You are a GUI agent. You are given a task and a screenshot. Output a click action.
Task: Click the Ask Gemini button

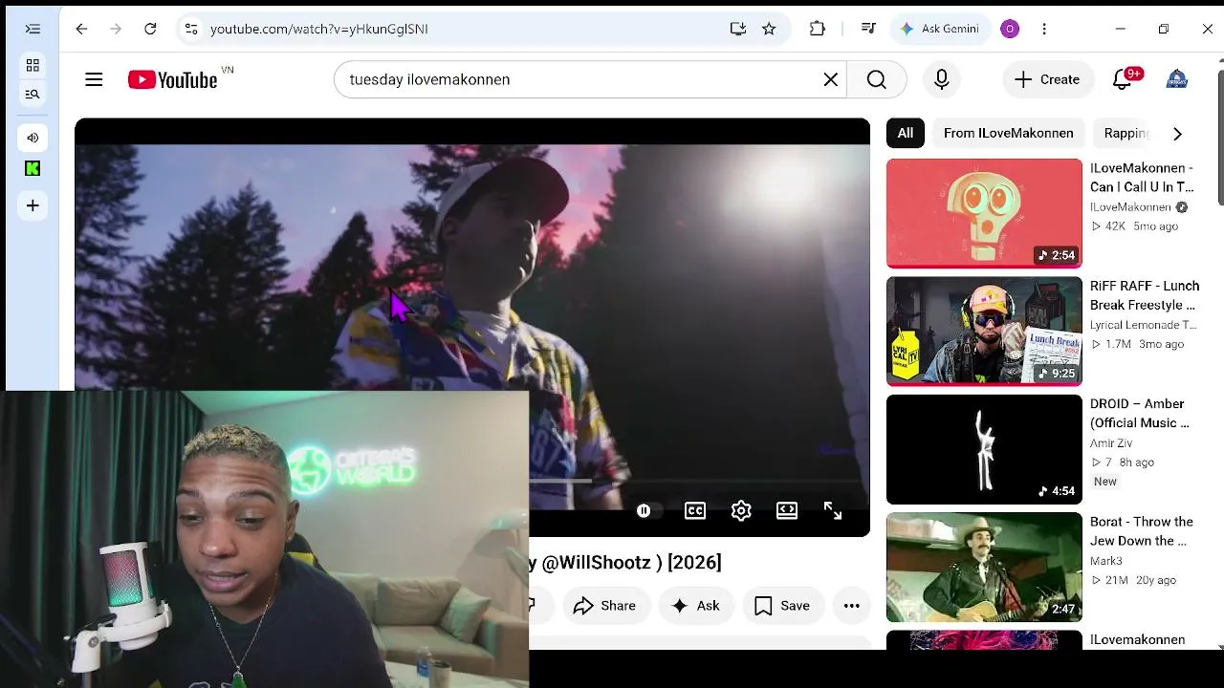tap(939, 29)
